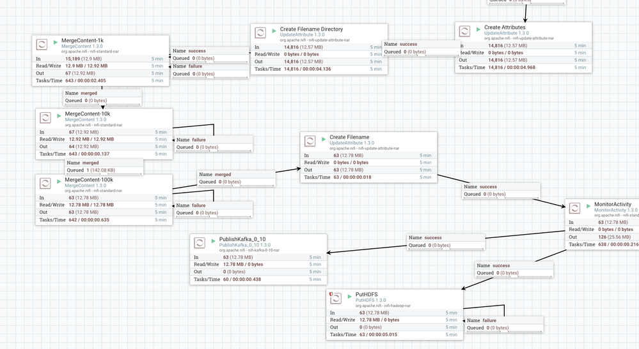Click org.apache.nifi - nifi-kafka-0-10-nar bundle text

click(249, 250)
